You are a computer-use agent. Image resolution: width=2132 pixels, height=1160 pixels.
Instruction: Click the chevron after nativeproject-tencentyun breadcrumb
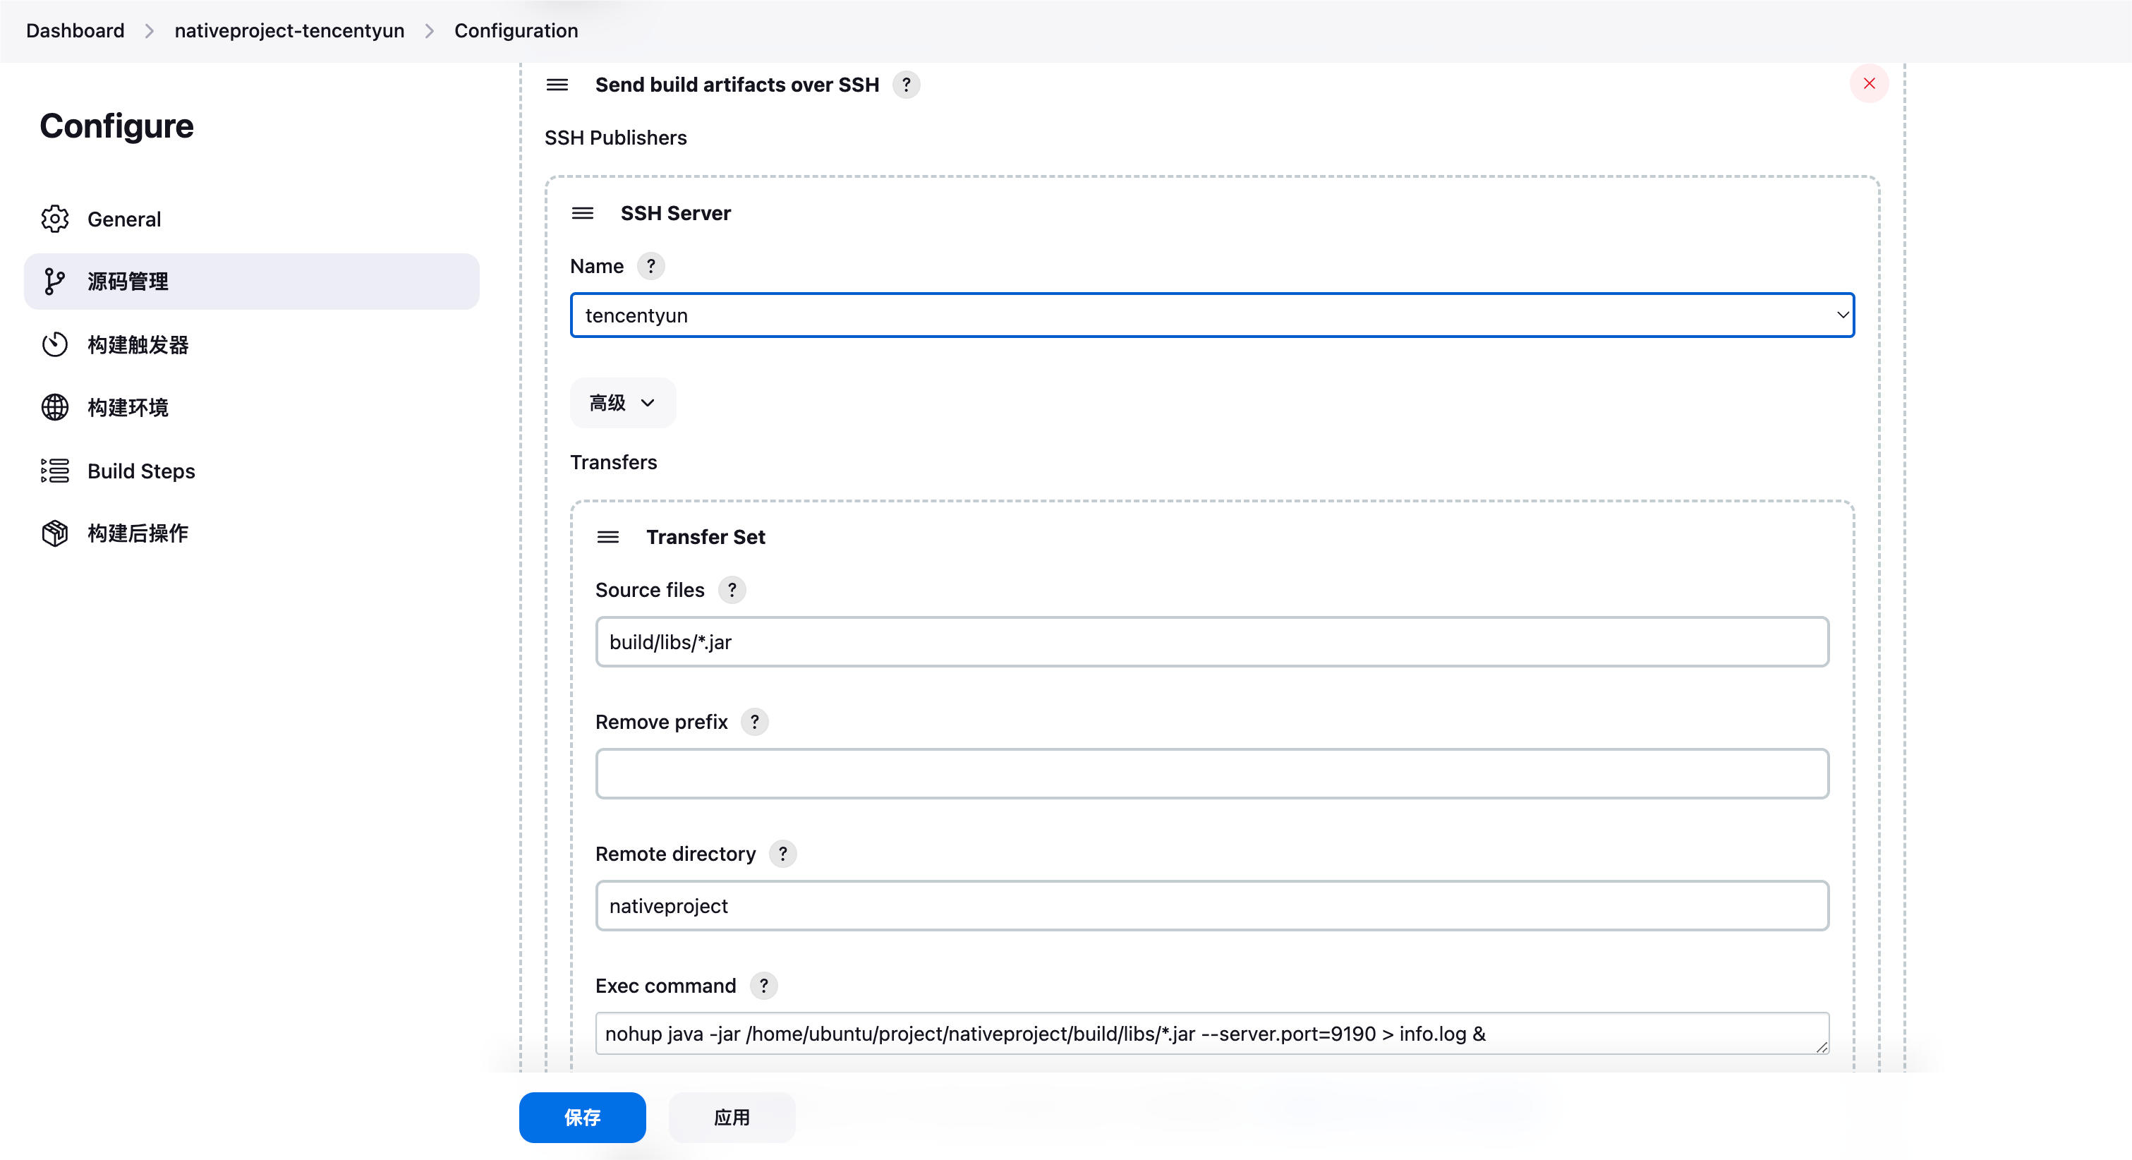click(429, 30)
